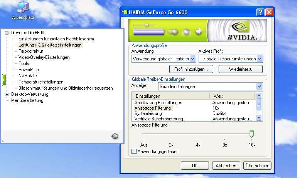Collapse the GeForce Go 6600 tree node
Image resolution: width=300 pixels, height=180 pixels.
(x=7, y=33)
